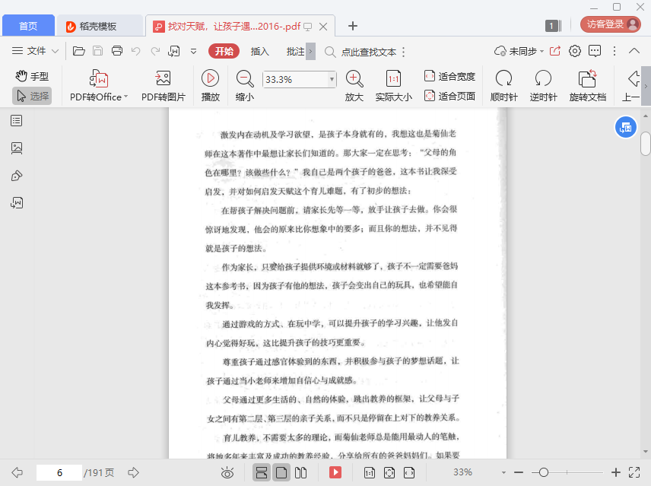Click the red play button in status bar

[335, 472]
